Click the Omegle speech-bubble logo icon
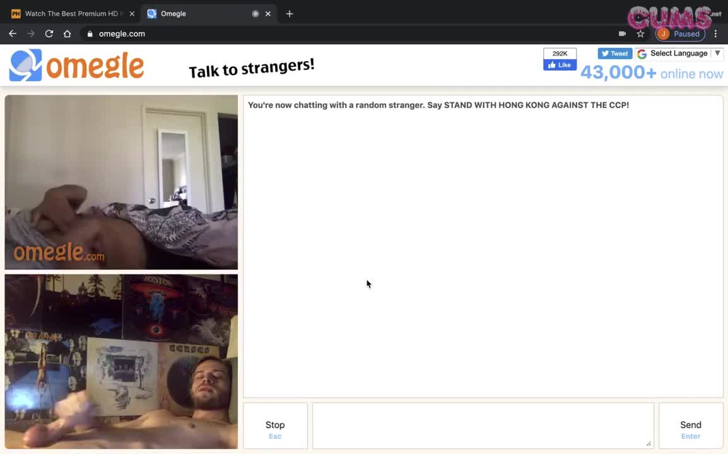Screen dimensions: 728x454 tap(25, 65)
